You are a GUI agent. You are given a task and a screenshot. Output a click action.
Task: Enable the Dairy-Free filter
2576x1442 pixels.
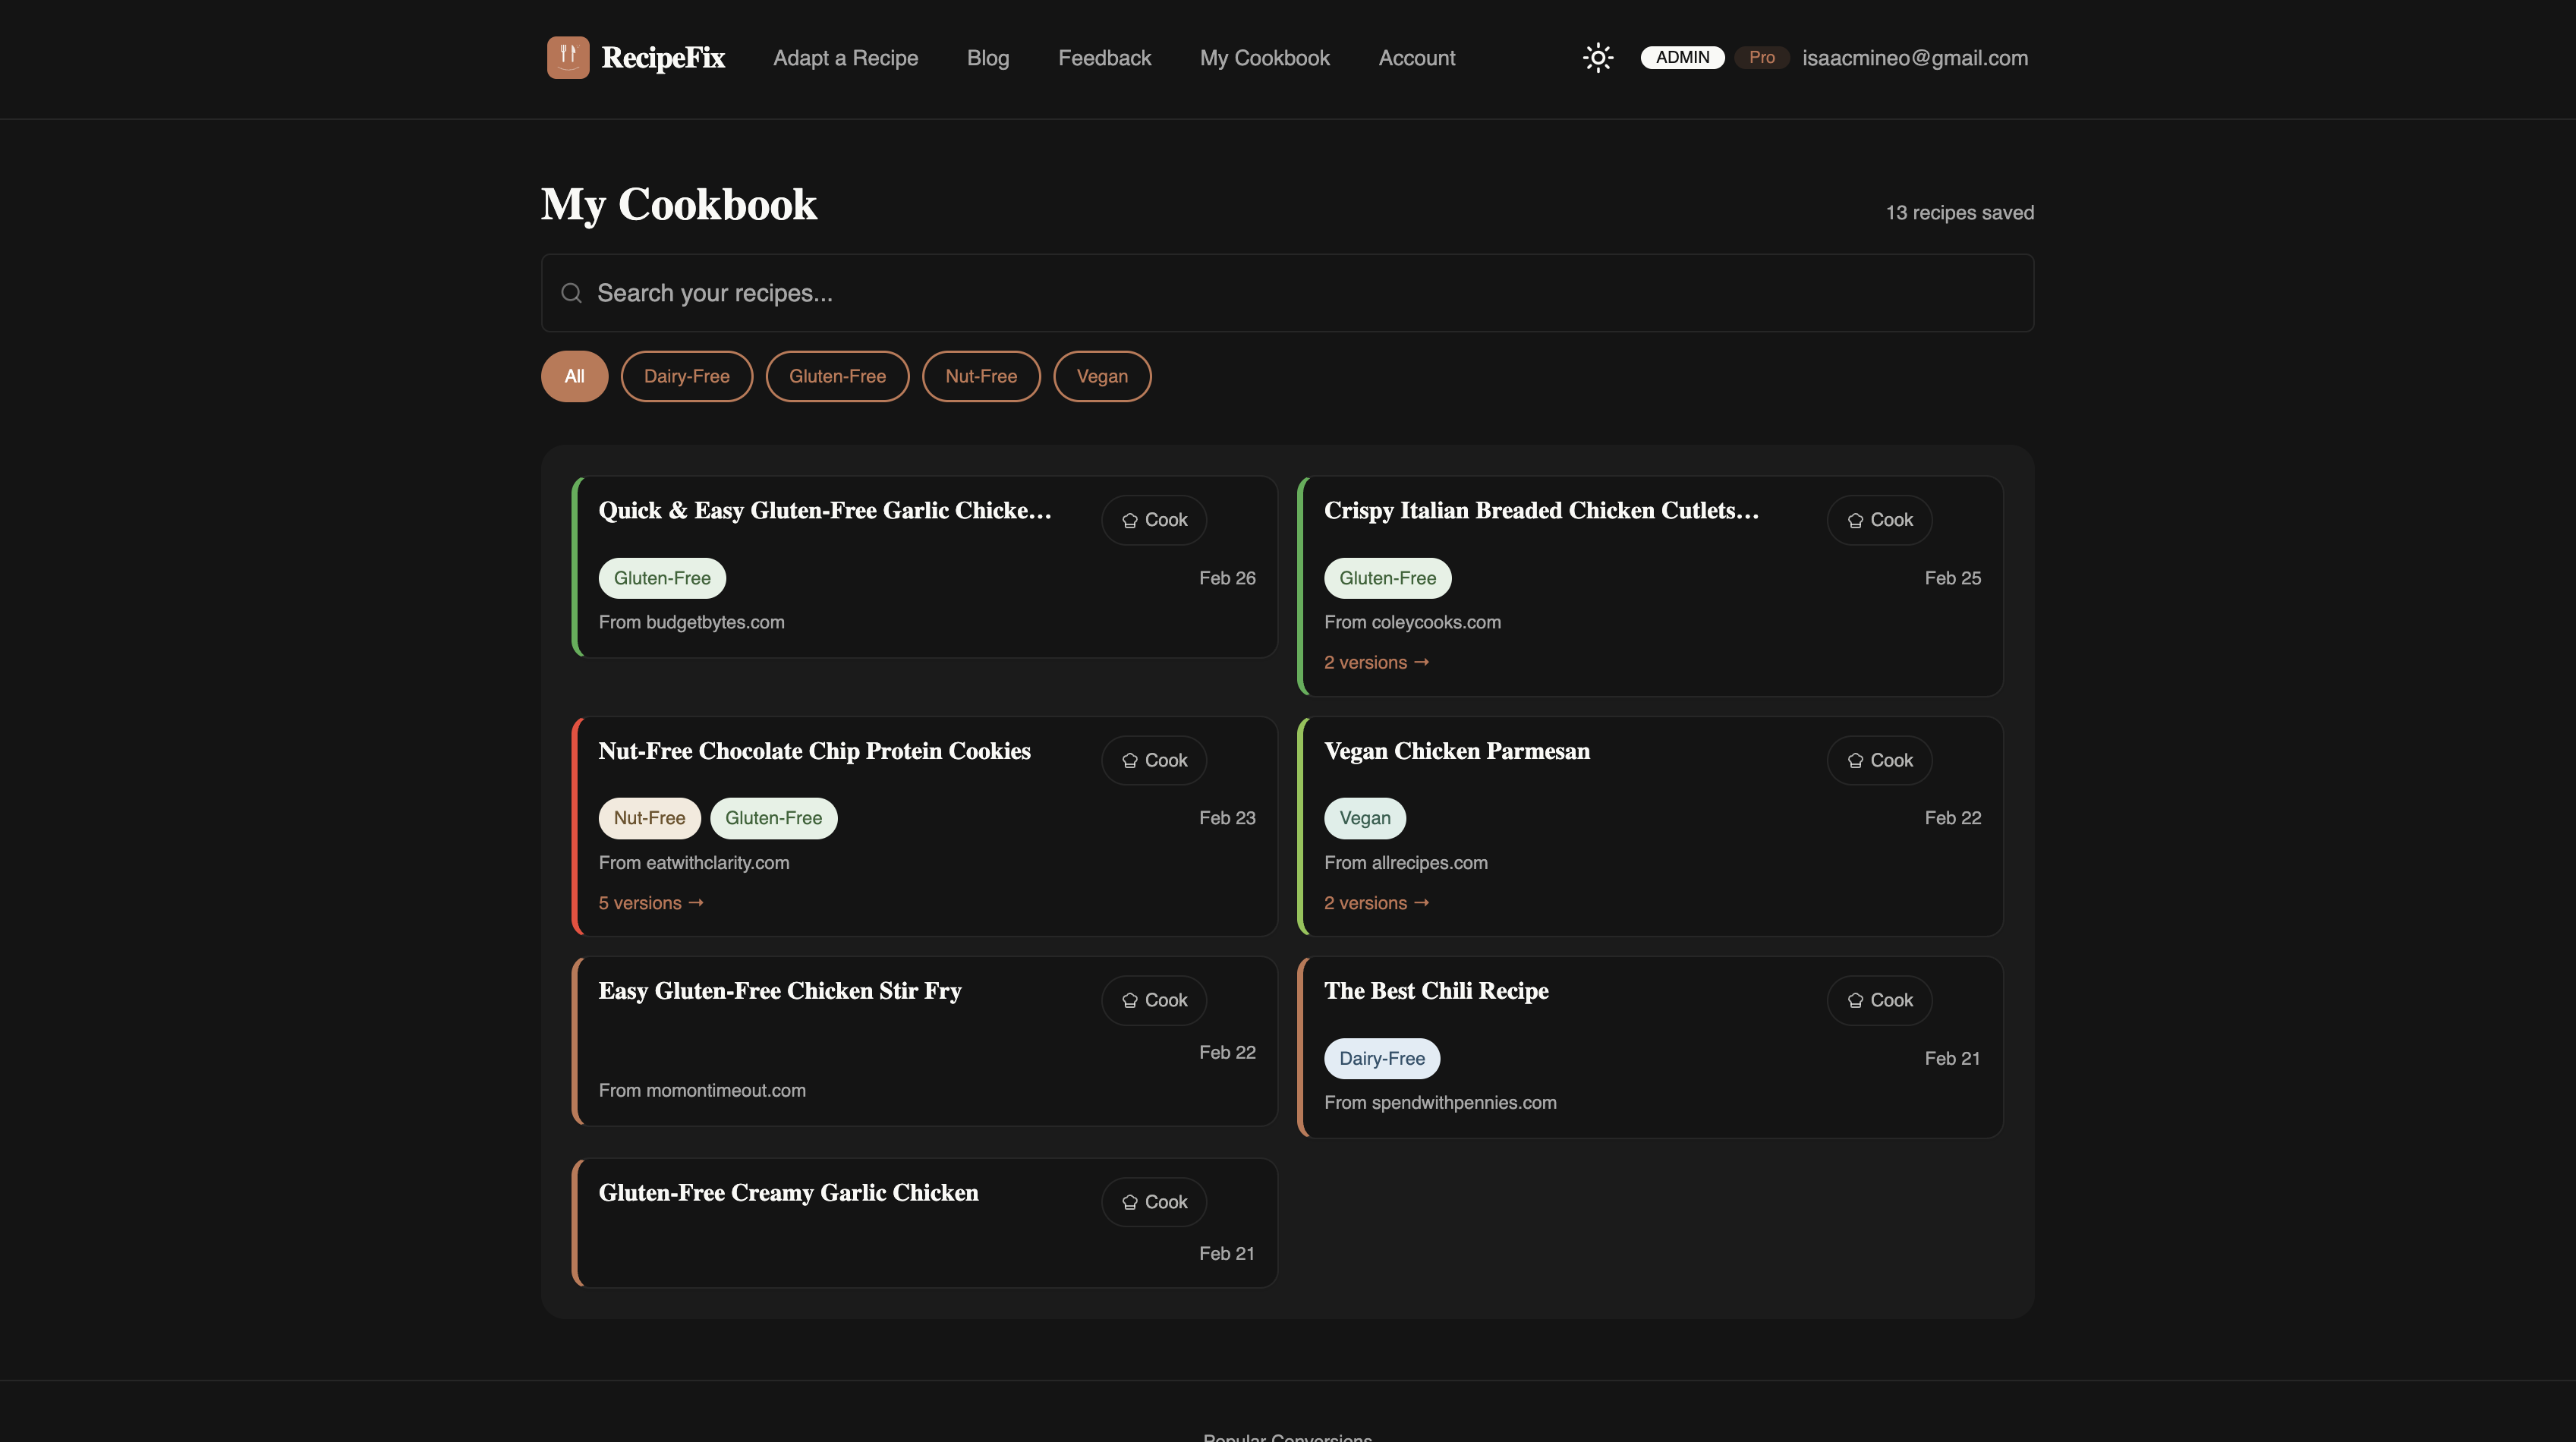(686, 376)
